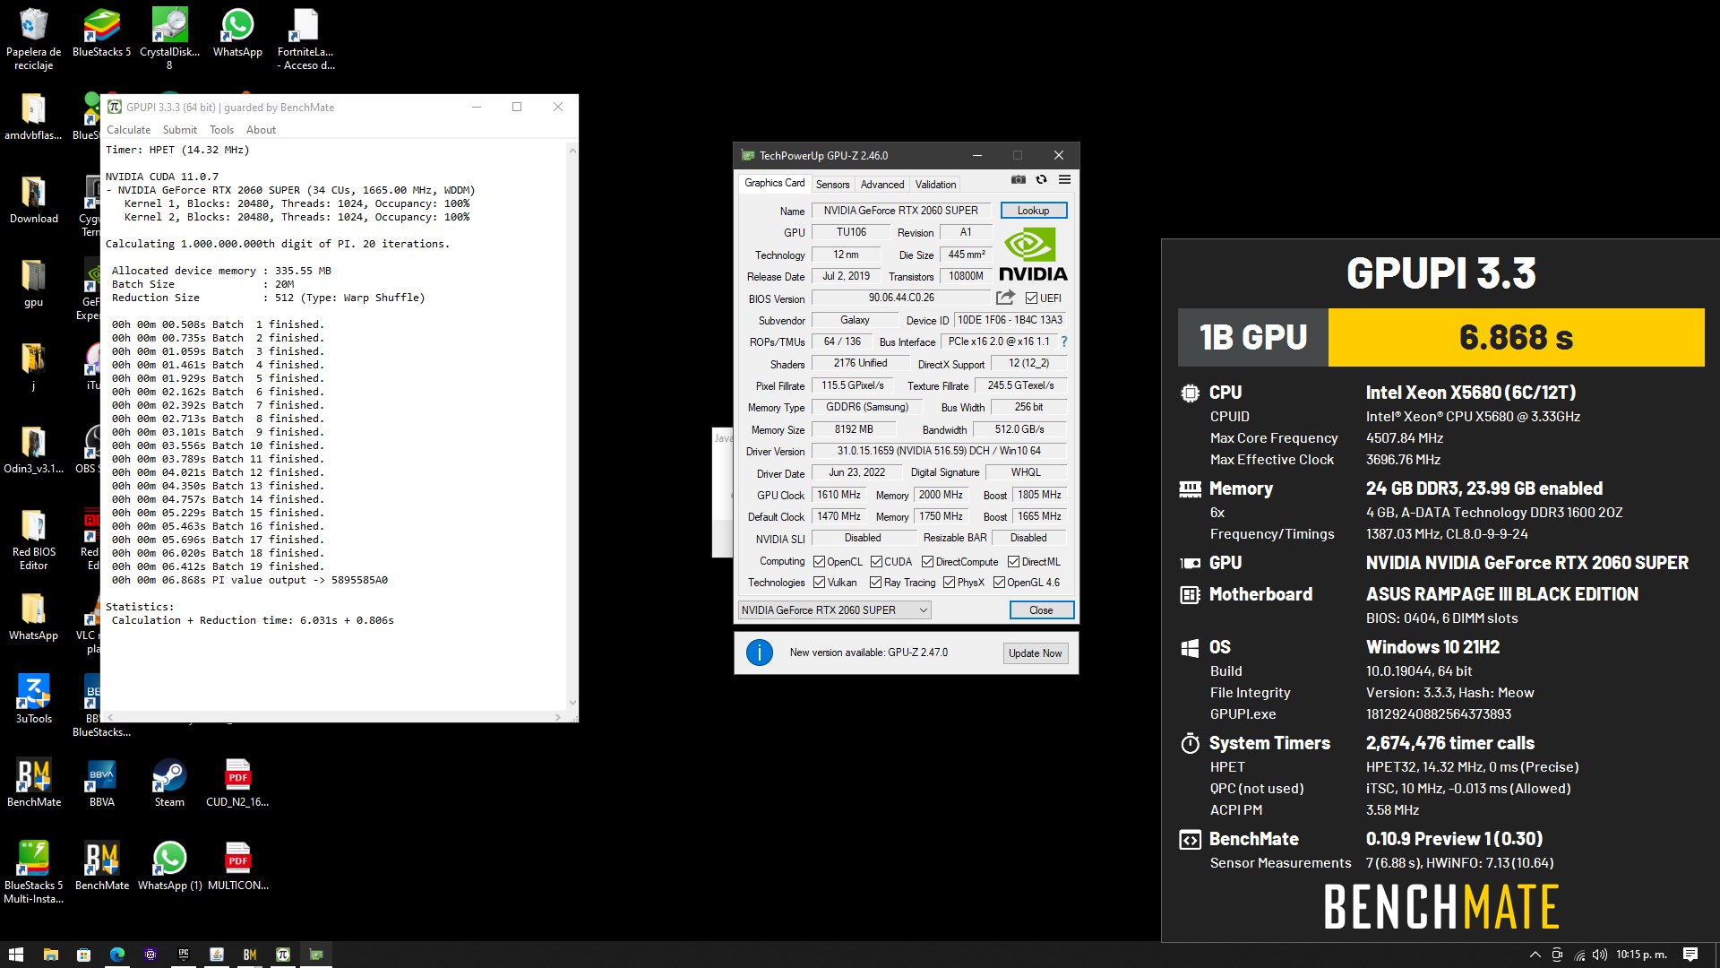Click the Wi-Fi network tray icon
This screenshot has height=968, width=1720.
point(1579,955)
